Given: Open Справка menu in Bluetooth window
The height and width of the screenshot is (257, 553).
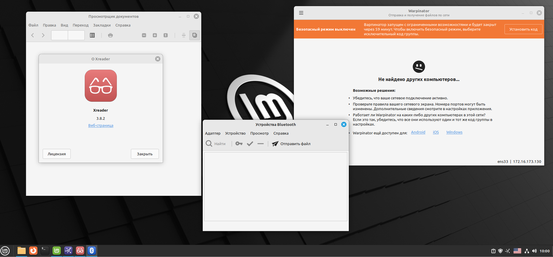Looking at the screenshot, I should click(281, 133).
